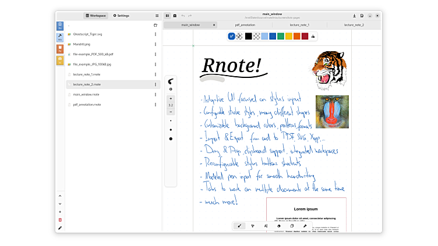Viewport: 438px width, 246px height.
Task: Select the small stroke width preset
Action: (x=171, y=121)
